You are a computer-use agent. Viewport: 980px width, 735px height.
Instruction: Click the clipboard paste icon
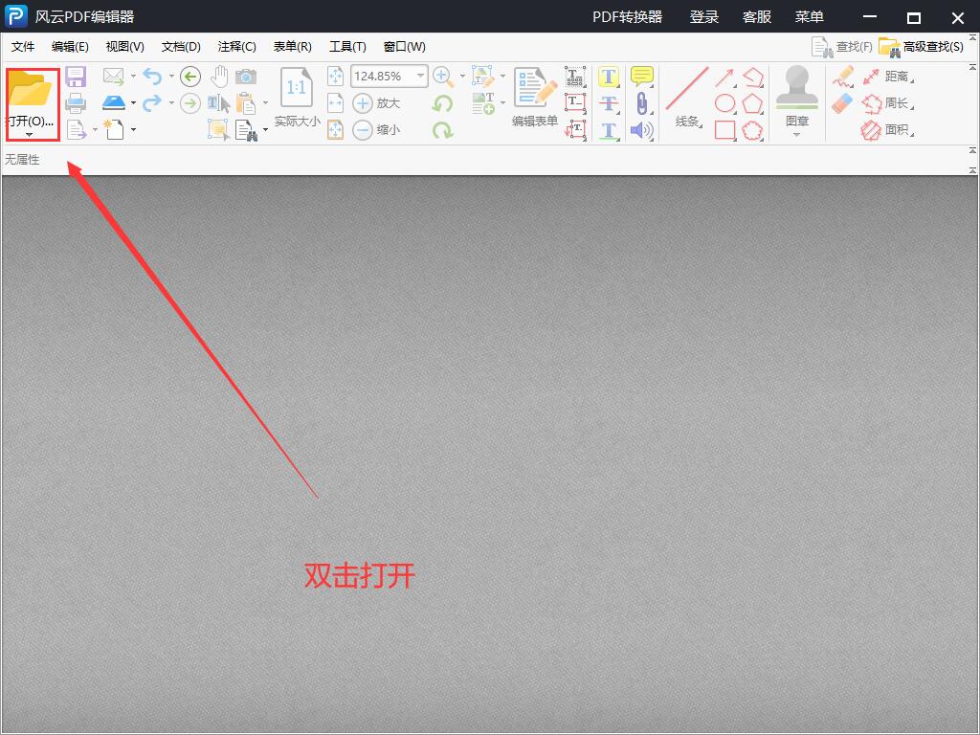click(246, 102)
